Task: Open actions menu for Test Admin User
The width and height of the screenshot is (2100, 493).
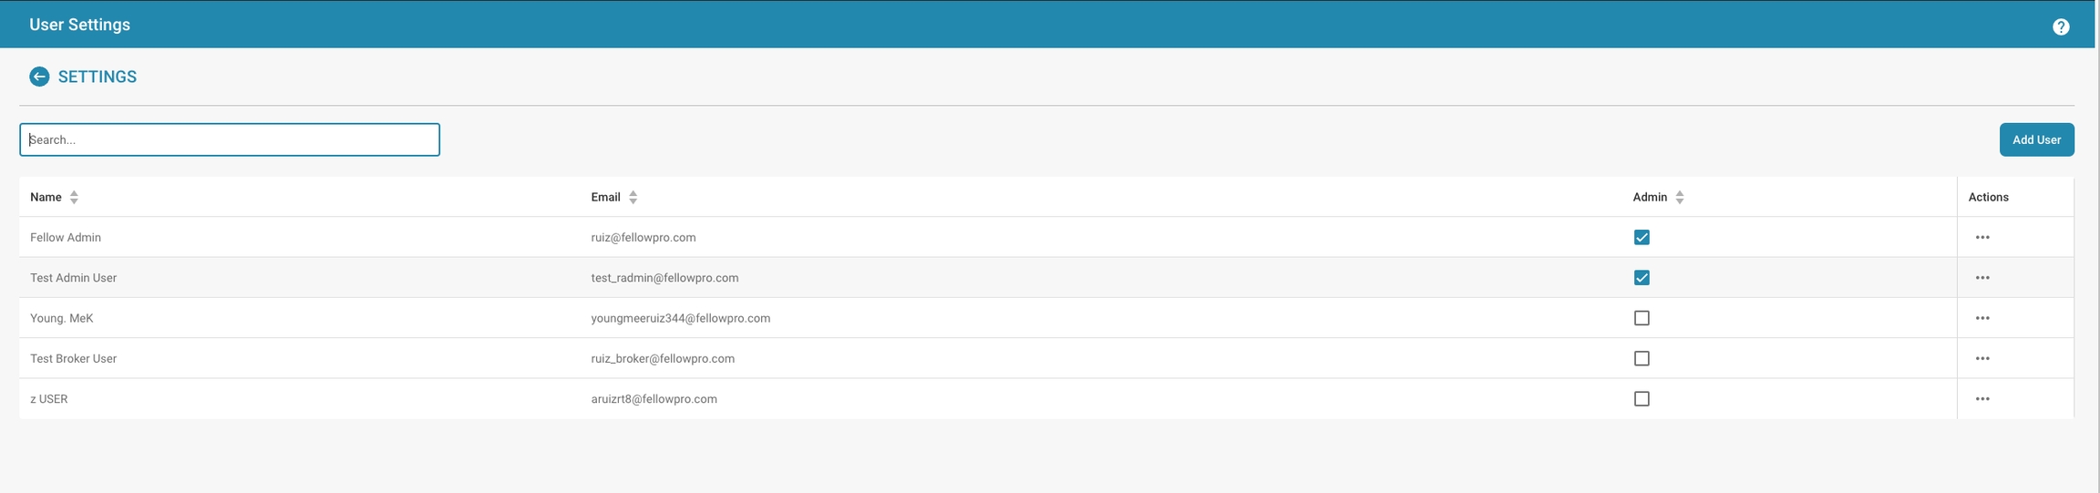Action: (x=1982, y=278)
